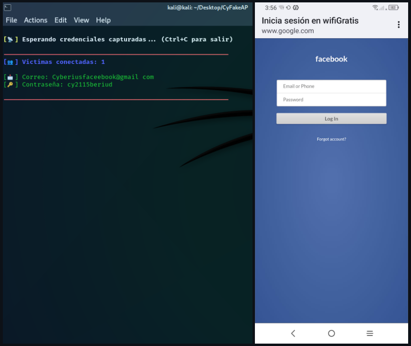Viewport: 411px width, 346px height.
Task: Tap the circular app icon after sync icon
Action: coord(295,8)
